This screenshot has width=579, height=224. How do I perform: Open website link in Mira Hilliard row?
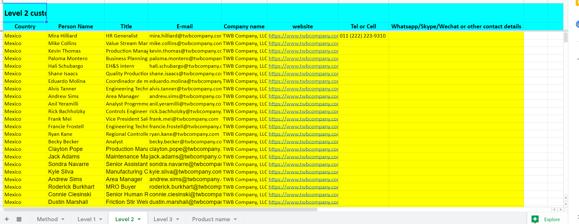pyautogui.click(x=303, y=36)
